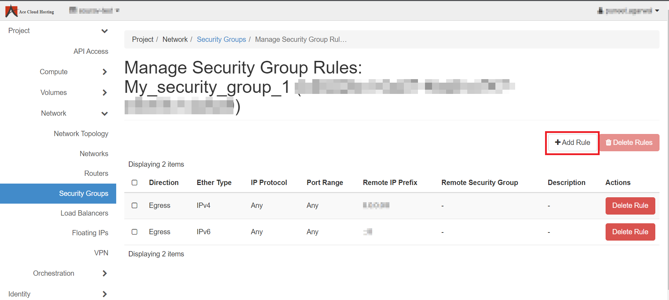Expand the Identity section chevron
This screenshot has height=300, width=669.
pyautogui.click(x=105, y=294)
